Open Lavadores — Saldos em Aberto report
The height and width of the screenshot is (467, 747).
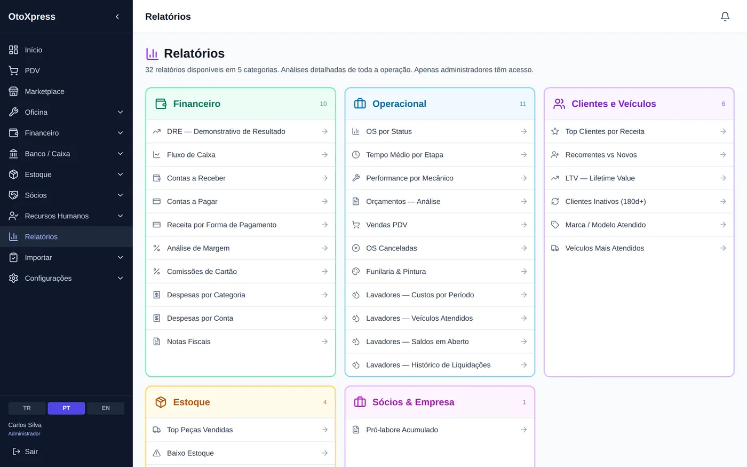(x=440, y=342)
